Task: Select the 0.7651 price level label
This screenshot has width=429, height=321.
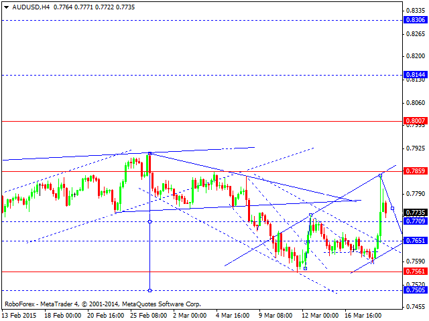Action: 414,240
